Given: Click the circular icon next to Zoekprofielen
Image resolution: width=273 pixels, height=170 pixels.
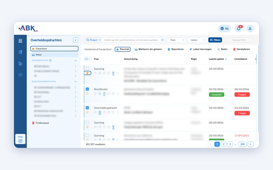Looking at the screenshot, I should click(x=50, y=61).
